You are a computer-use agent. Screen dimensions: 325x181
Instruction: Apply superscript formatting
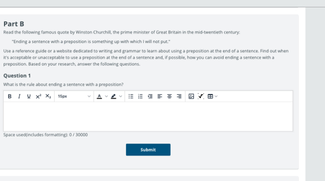coord(38,96)
